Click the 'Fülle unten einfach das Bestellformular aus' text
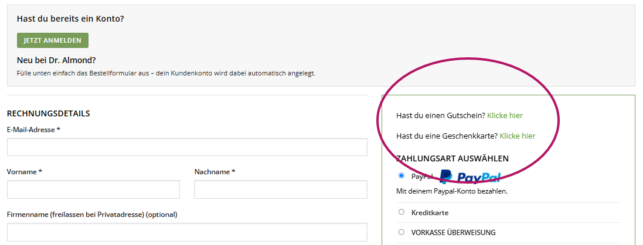Screen dimensions: 643x245 [x=82, y=74]
